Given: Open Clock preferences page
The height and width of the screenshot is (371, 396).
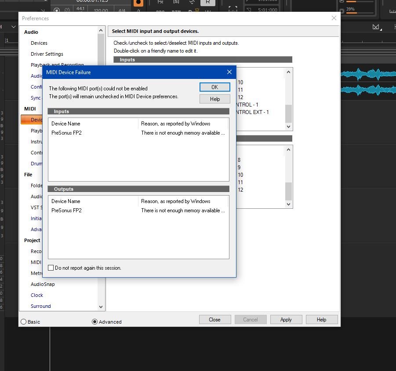Looking at the screenshot, I should tap(37, 295).
